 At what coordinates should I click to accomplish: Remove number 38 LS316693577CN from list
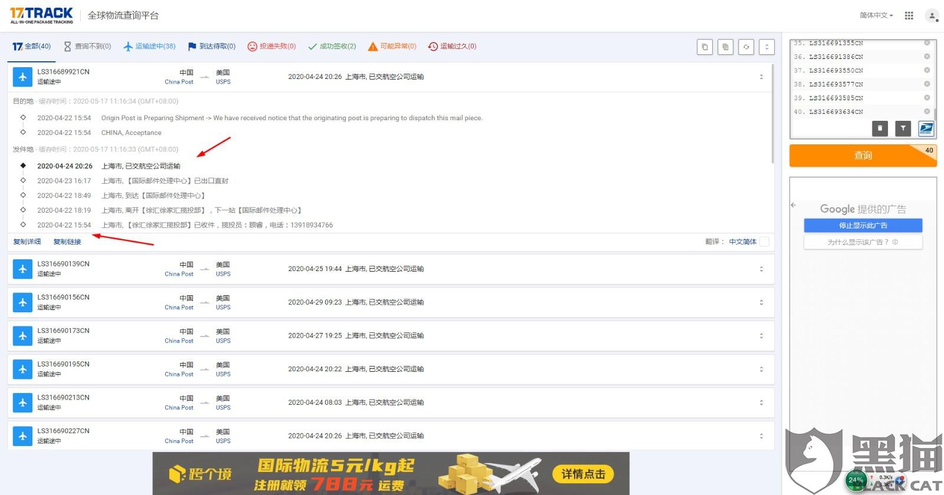927,84
